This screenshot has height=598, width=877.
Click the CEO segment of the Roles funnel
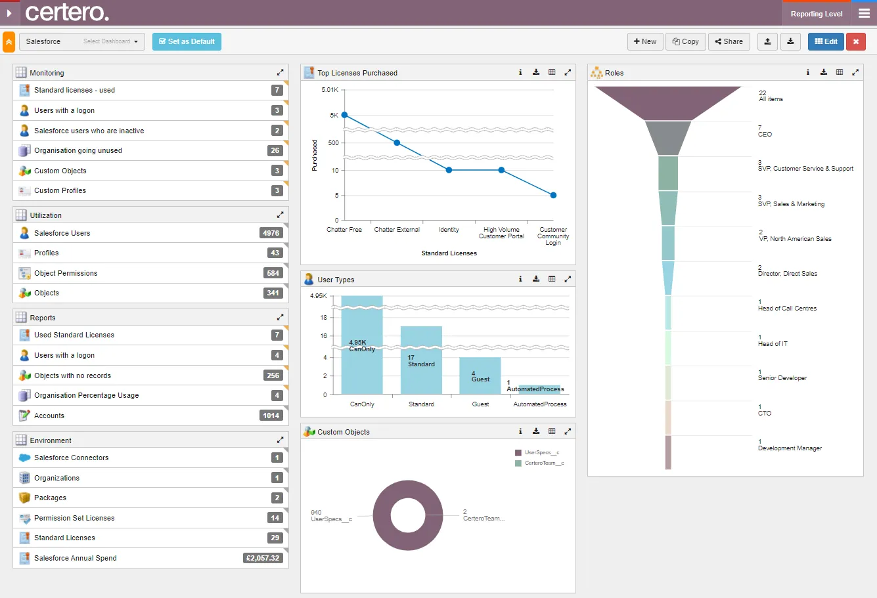(x=668, y=138)
